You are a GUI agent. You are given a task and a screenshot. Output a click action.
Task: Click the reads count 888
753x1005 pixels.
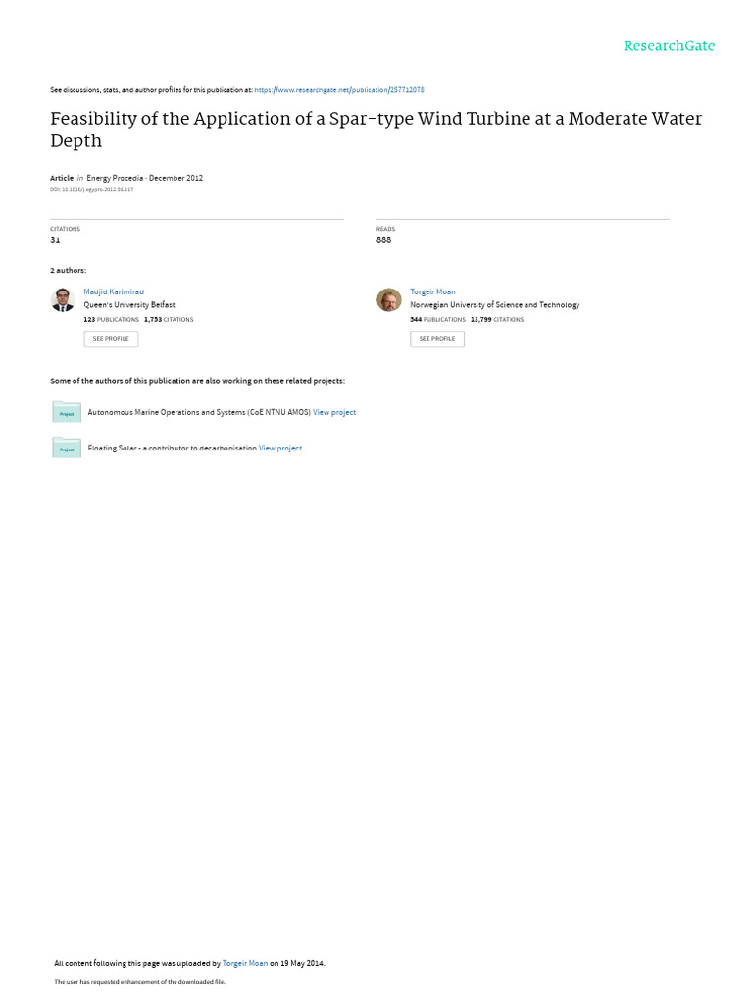click(x=383, y=239)
